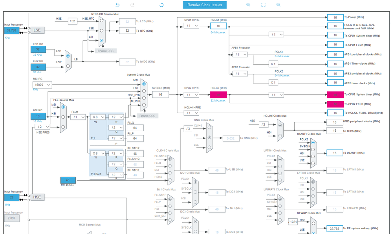Click the HSE oscillator block
This screenshot has height=234, width=392.
(37, 197)
